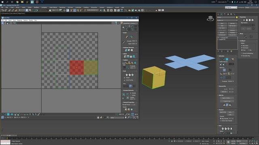Click Quick Peel in Edit UVWs Peel rollout
Screen dimensions: 259x145
pos(127,75)
